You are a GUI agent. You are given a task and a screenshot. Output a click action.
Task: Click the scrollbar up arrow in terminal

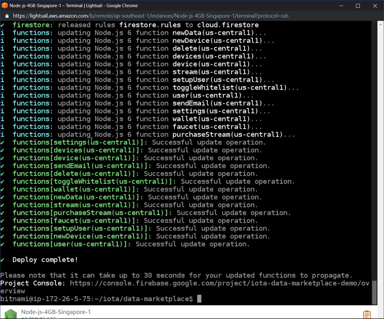pyautogui.click(x=380, y=24)
